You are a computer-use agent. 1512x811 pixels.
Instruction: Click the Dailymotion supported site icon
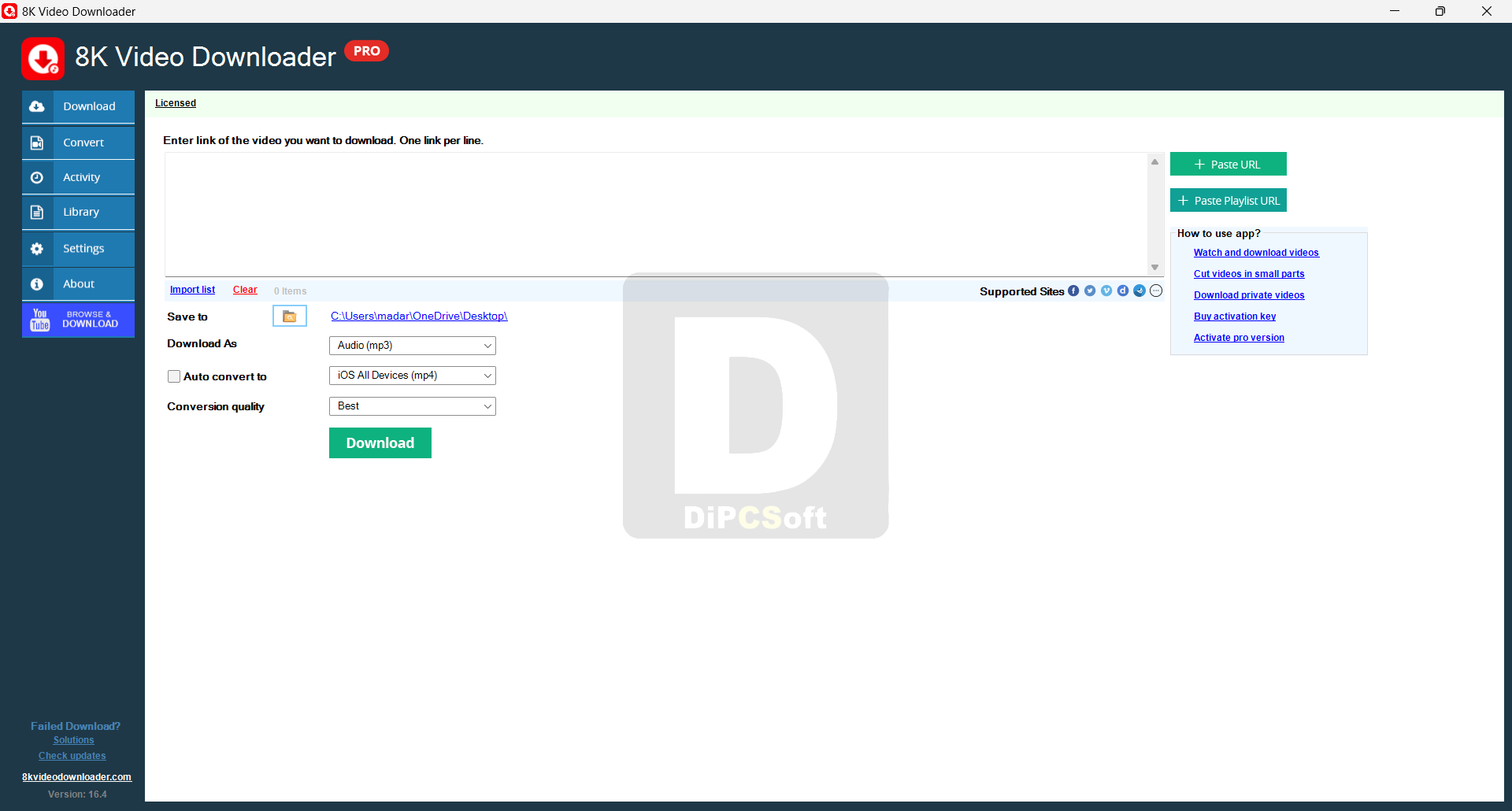pos(1123,291)
